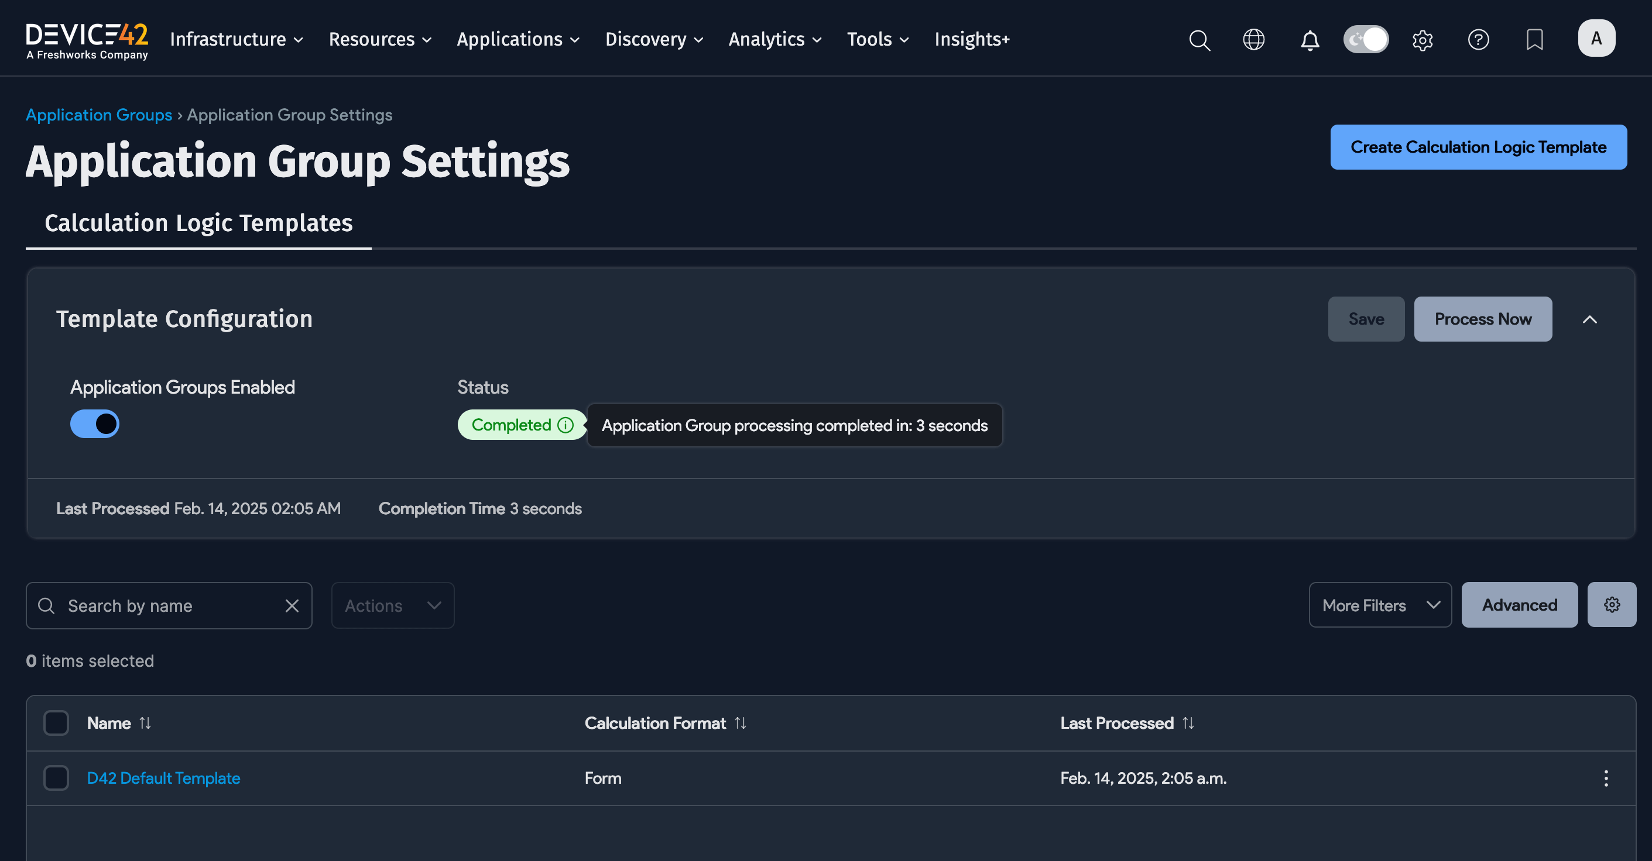
Task: Open the global search
Action: (x=1199, y=40)
